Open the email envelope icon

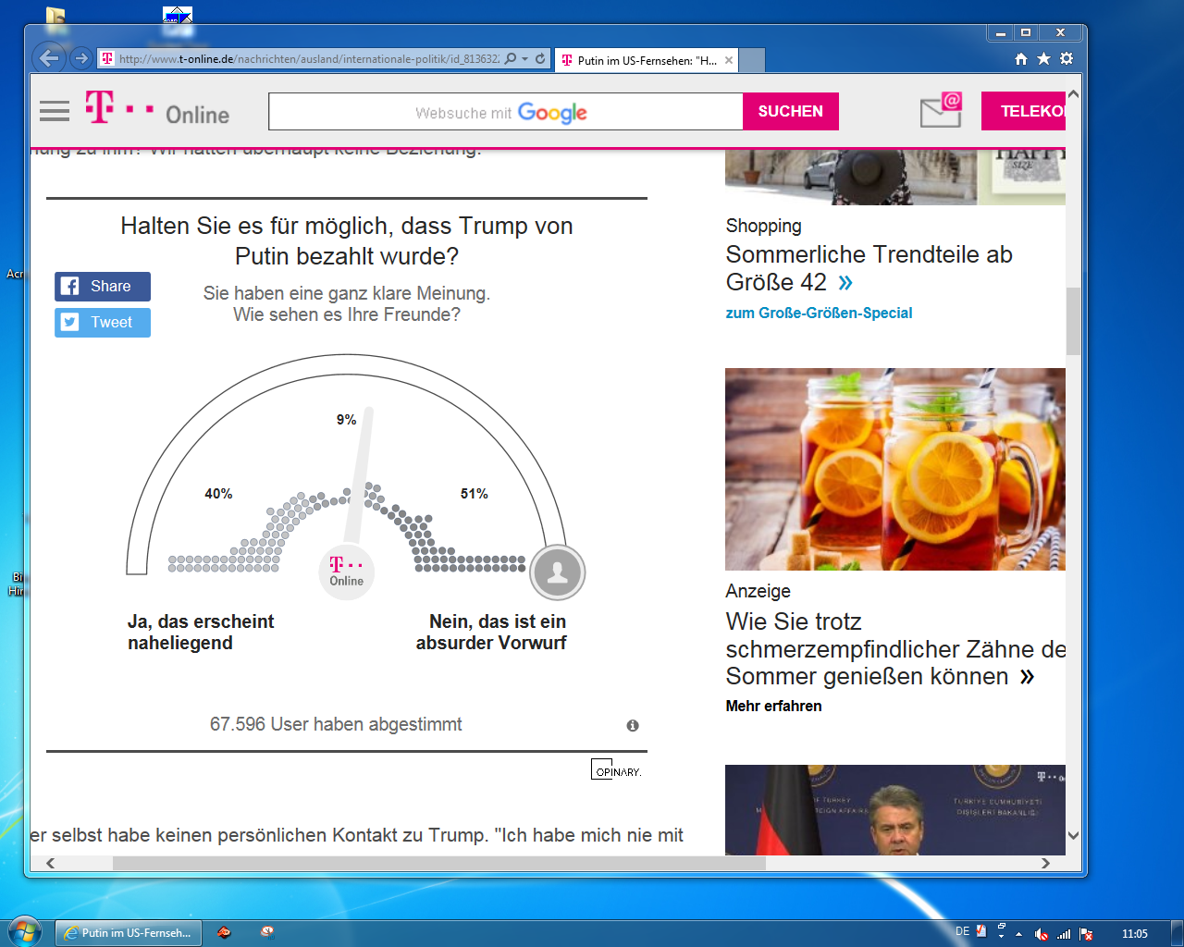941,110
